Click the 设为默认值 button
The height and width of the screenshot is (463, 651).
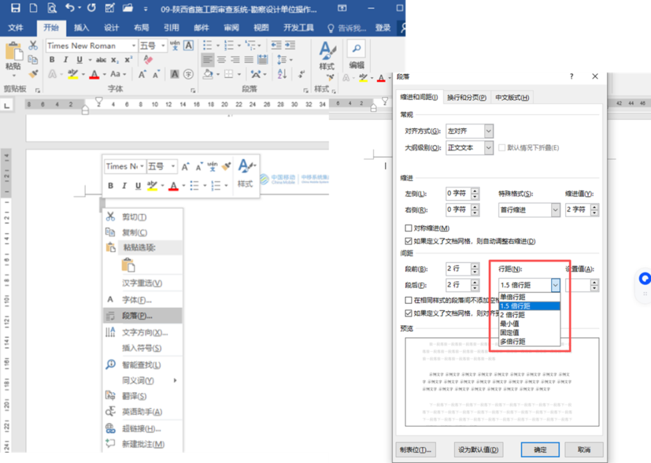[x=479, y=449]
